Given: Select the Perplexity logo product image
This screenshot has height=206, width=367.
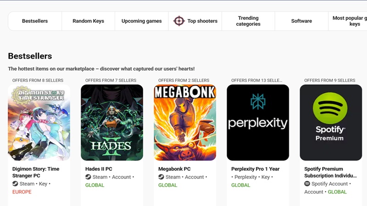Looking at the screenshot, I should pyautogui.click(x=258, y=123).
